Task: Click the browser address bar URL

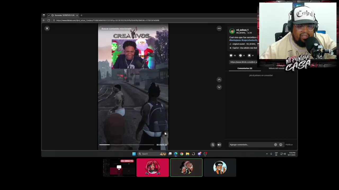Action: [x=108, y=20]
